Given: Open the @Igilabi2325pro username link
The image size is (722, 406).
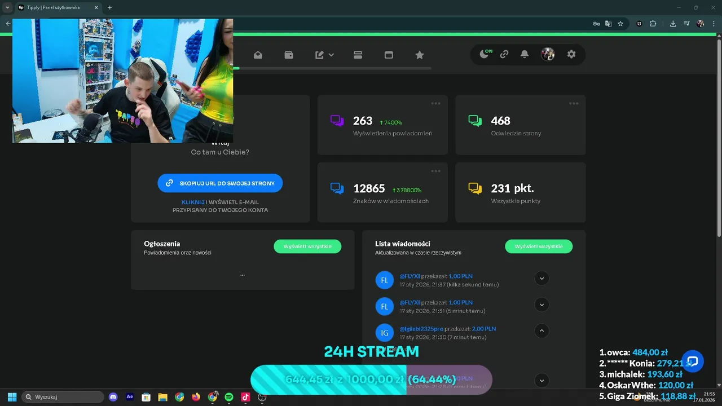Looking at the screenshot, I should tap(421, 329).
